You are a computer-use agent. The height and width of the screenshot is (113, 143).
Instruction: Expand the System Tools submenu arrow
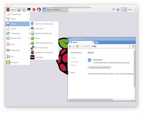pos(29,38)
